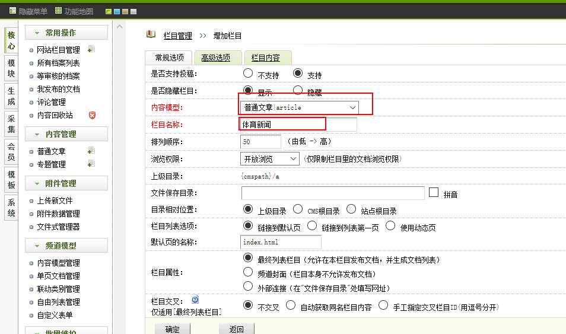
Task: Enable the 拼音 checkbox
Action: 434,193
